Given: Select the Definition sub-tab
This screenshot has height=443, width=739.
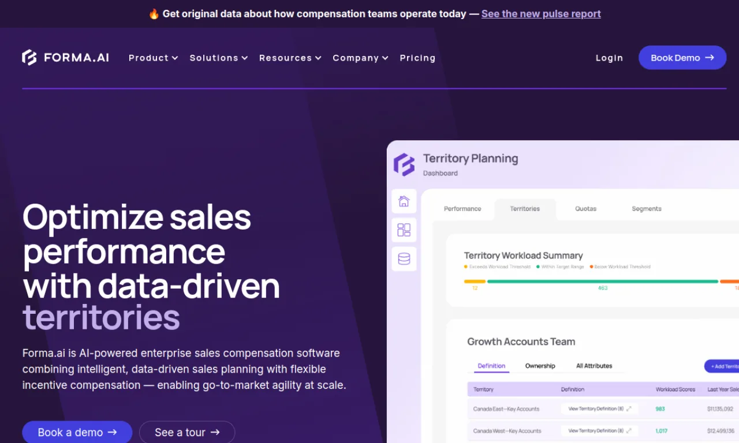Looking at the screenshot, I should 492,366.
